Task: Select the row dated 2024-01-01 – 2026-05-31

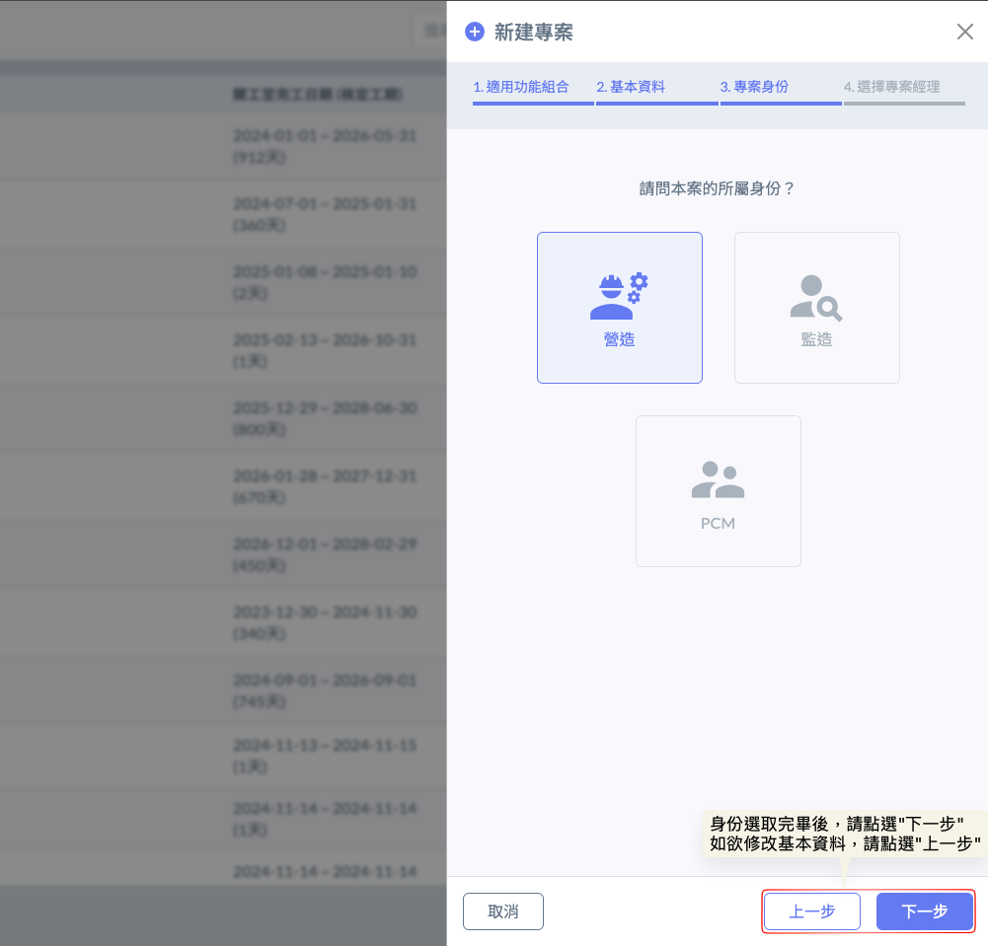Action: click(324, 145)
